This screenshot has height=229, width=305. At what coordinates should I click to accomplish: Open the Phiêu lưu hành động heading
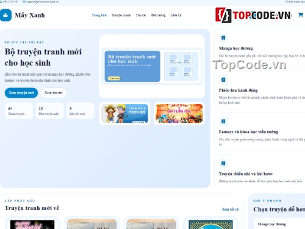(x=239, y=90)
